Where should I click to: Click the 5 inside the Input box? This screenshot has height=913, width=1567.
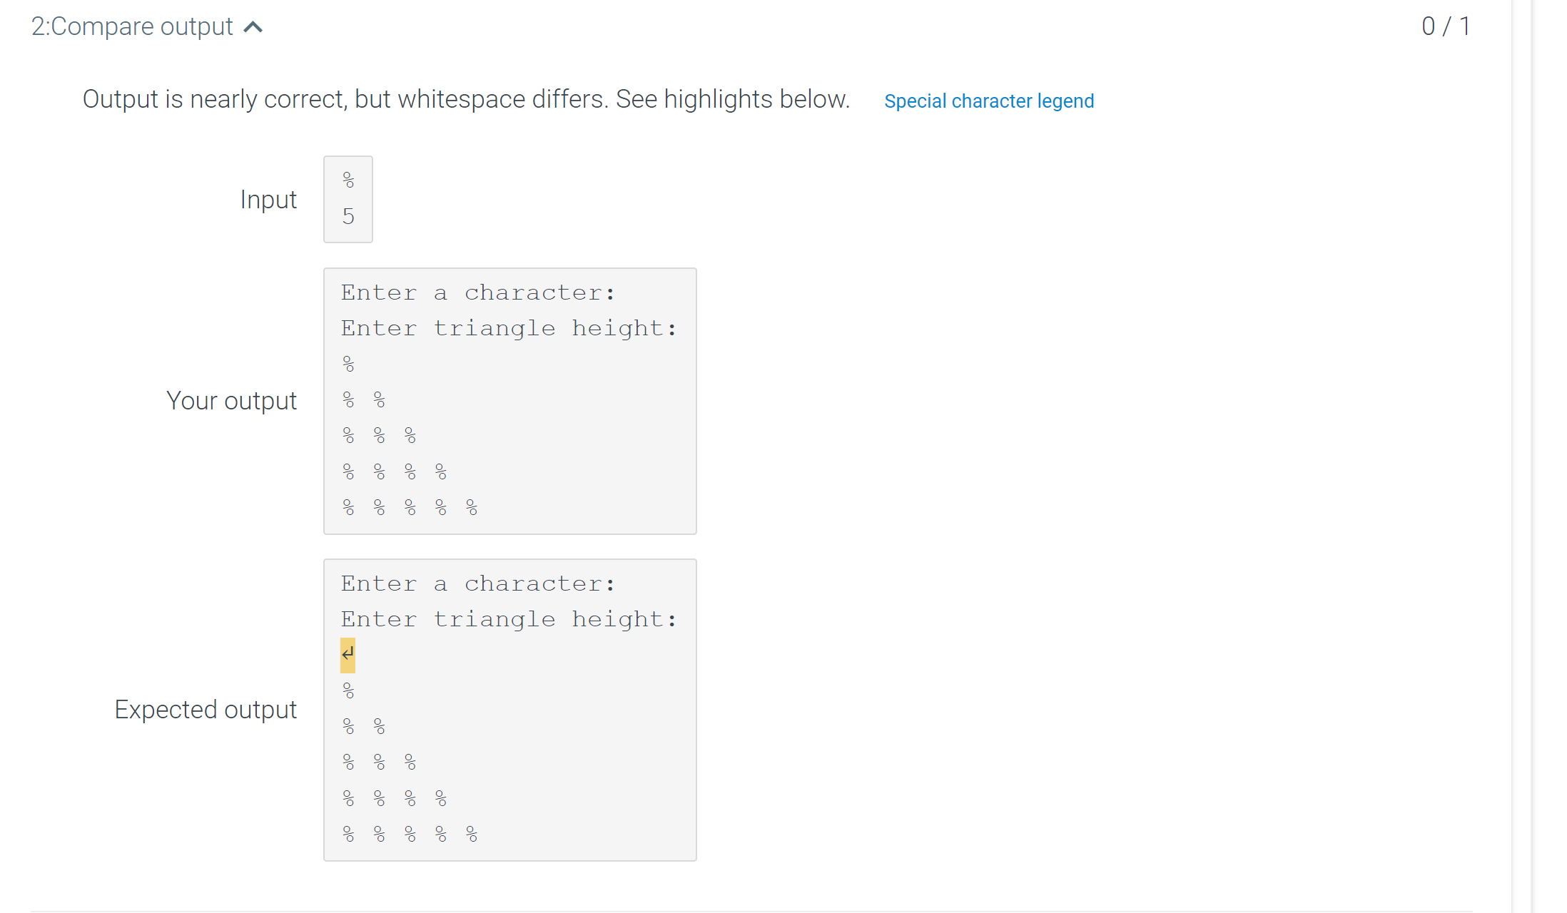[x=348, y=218]
